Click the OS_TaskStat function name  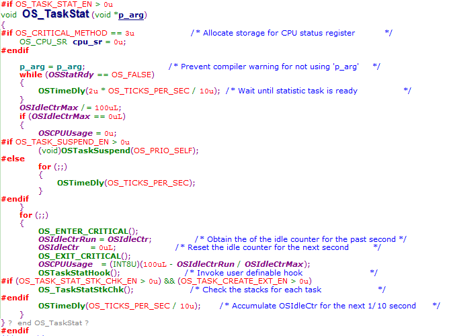56,14
